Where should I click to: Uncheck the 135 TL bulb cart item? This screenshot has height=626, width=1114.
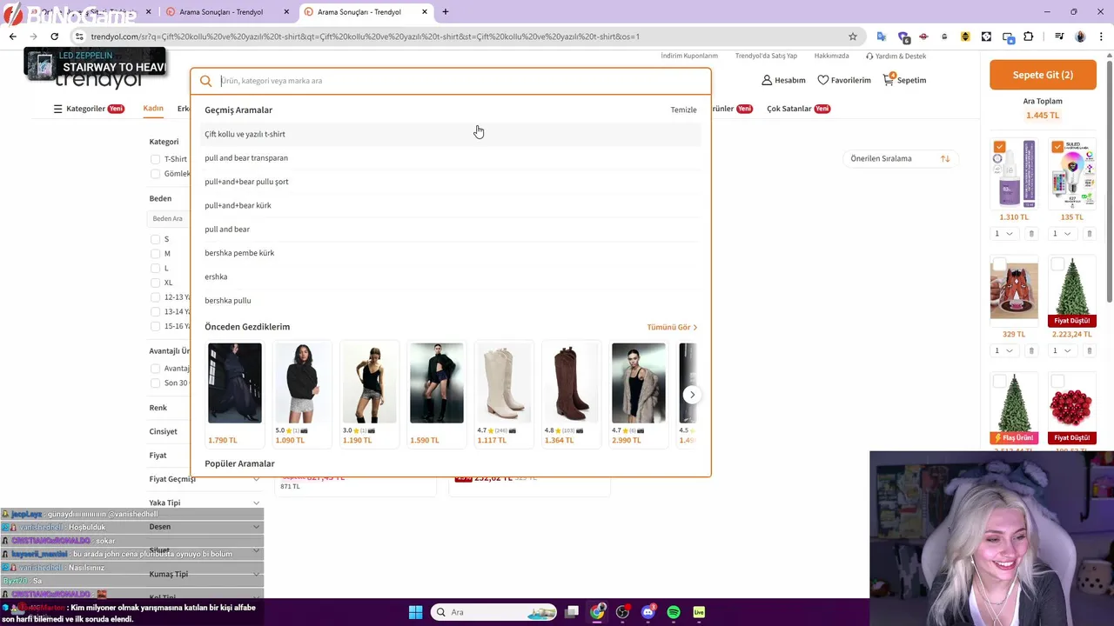(1057, 147)
